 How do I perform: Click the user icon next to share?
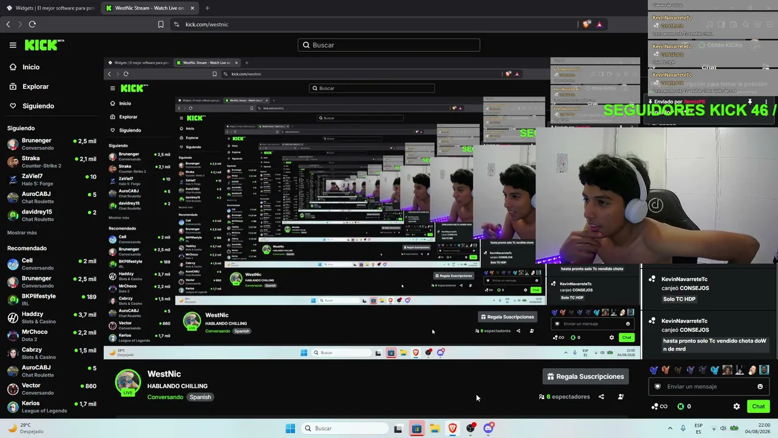621,397
